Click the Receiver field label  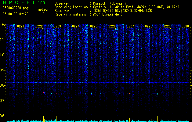pyautogui.click(x=62, y=11)
